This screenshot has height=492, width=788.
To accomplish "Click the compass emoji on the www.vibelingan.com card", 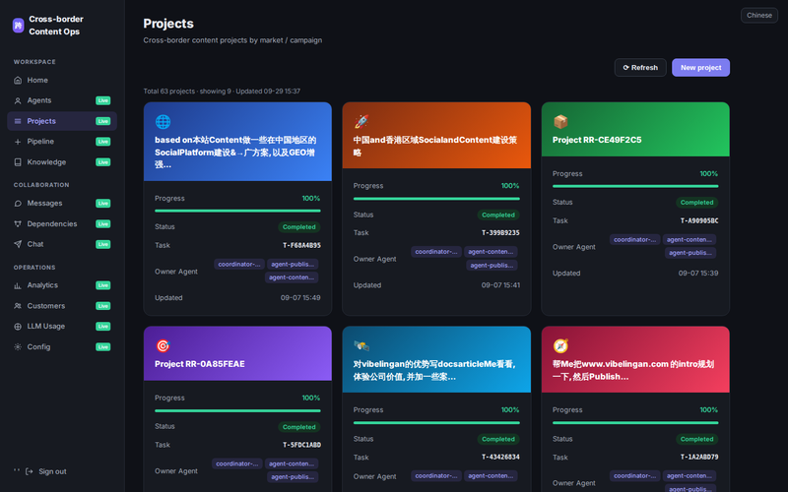I will point(560,345).
